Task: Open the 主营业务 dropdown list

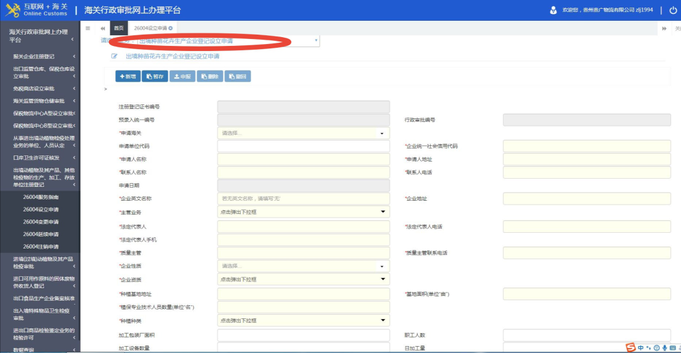Action: [303, 212]
